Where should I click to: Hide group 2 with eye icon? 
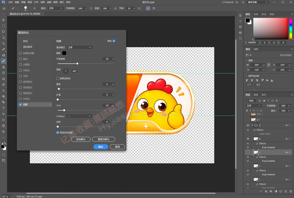click(x=248, y=125)
